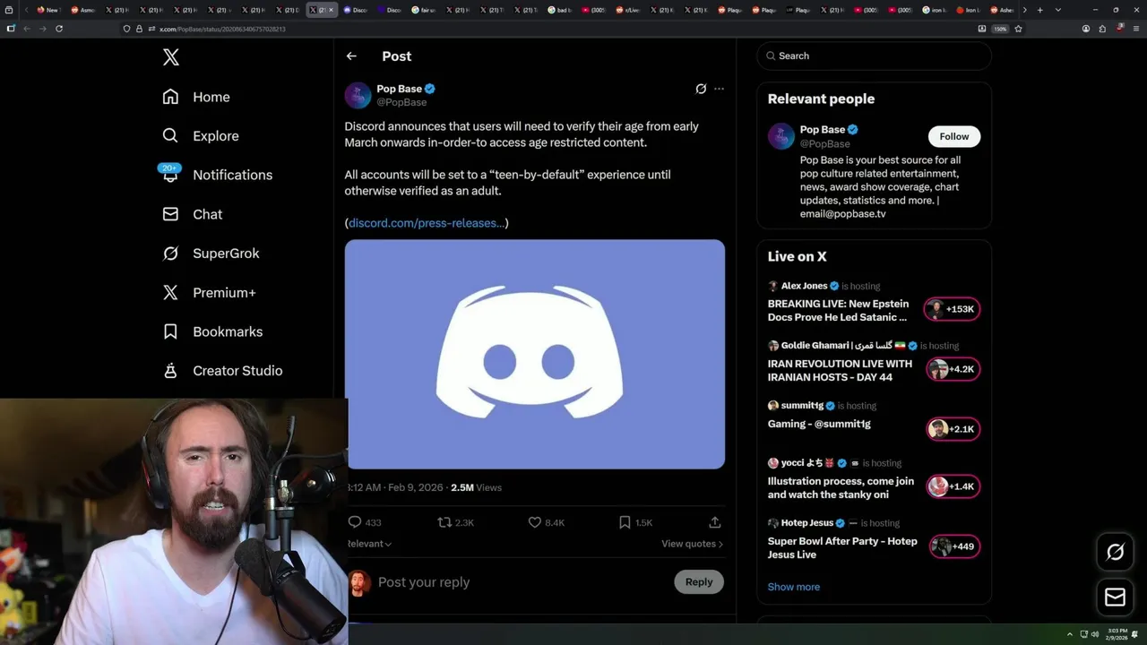Click the browser forward button

click(x=43, y=29)
